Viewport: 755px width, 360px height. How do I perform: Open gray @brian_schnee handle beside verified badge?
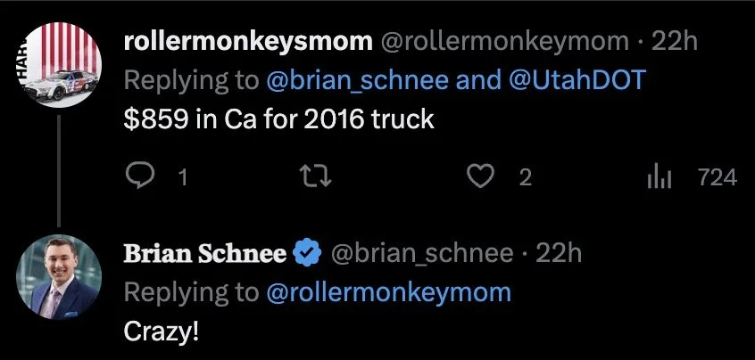(422, 254)
